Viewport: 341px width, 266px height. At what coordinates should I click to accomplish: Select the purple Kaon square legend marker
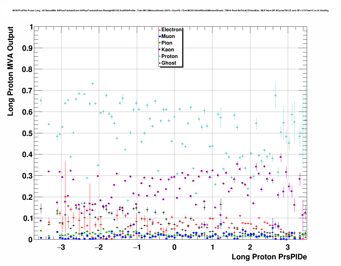click(160, 50)
